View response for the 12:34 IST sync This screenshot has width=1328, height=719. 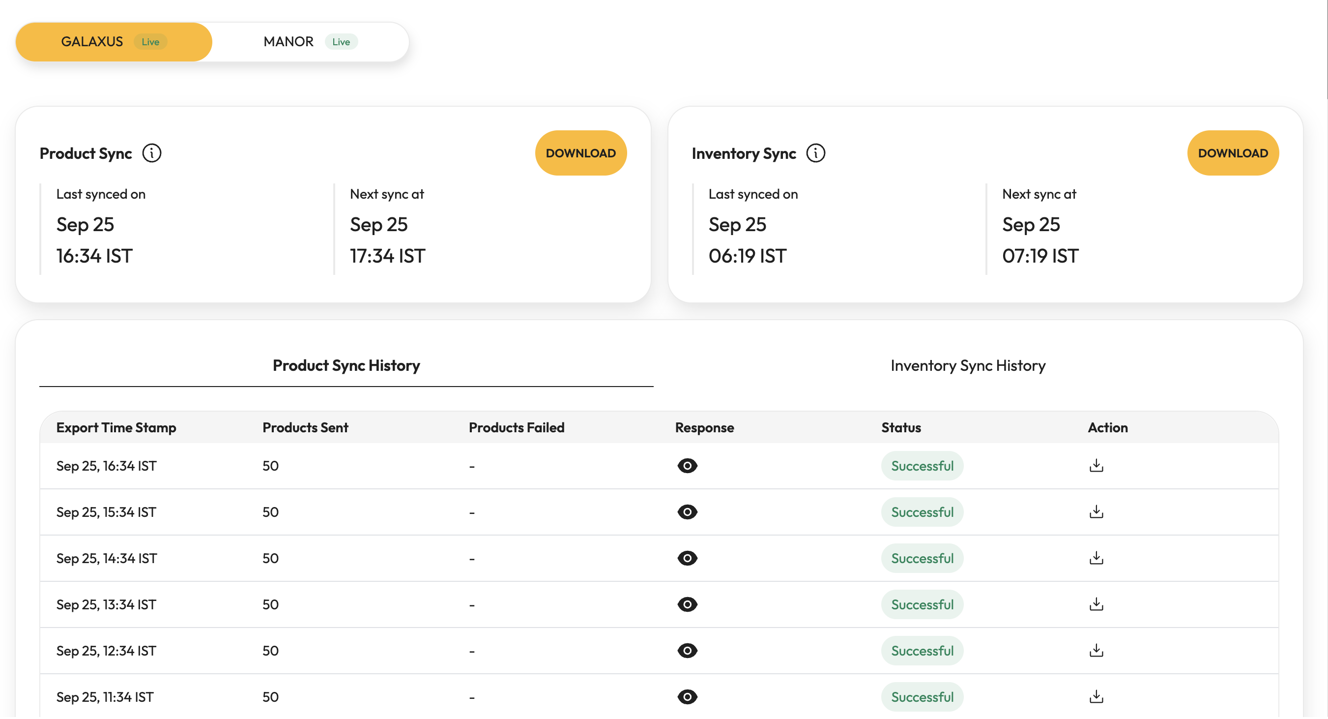(687, 651)
